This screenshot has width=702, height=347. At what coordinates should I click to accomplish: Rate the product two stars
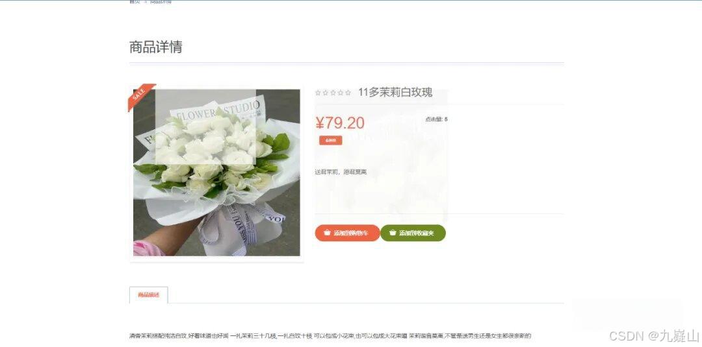pyautogui.click(x=326, y=93)
